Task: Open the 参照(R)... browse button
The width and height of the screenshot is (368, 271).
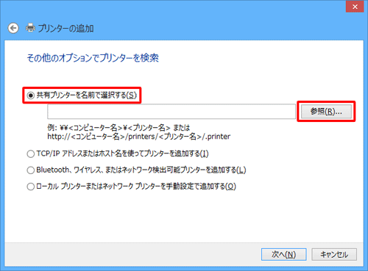Action: tap(326, 112)
